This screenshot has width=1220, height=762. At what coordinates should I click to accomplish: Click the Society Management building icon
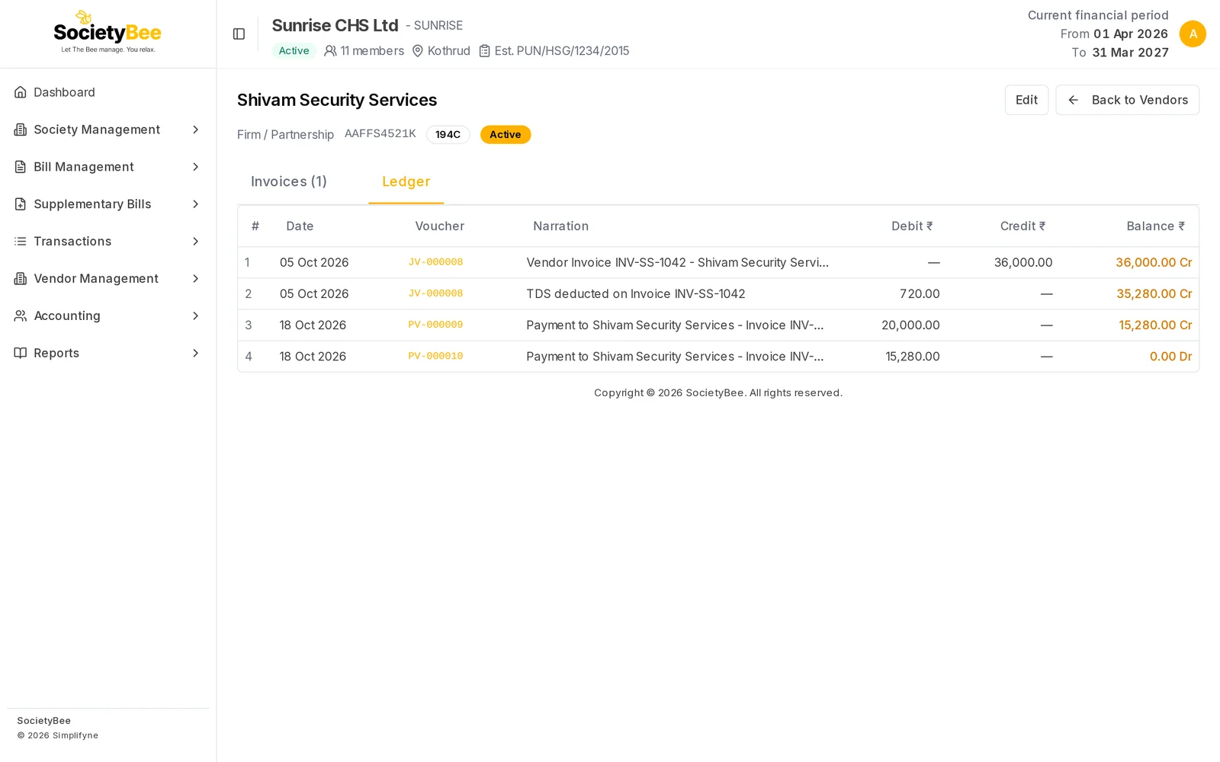tap(21, 130)
